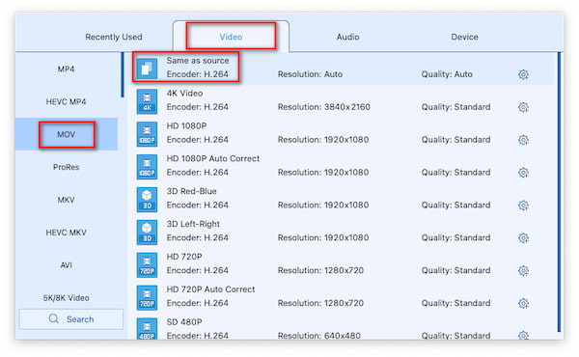Screen dimensions: 579x357
Task: Open settings gear for Same as source
Action: pos(523,74)
